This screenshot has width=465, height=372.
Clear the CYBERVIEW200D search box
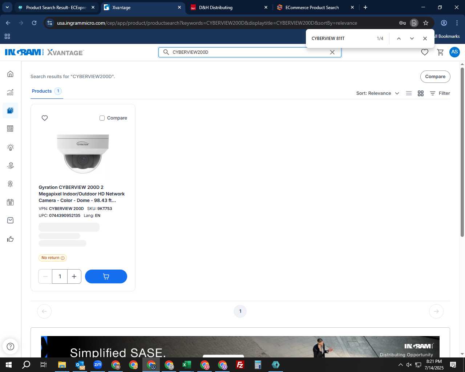[332, 52]
